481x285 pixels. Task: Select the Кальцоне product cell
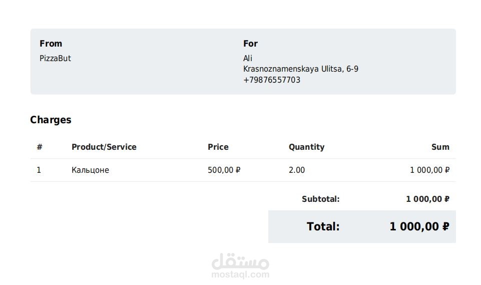click(90, 170)
